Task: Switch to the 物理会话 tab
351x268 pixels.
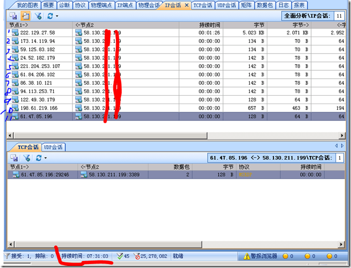Action: [148, 5]
